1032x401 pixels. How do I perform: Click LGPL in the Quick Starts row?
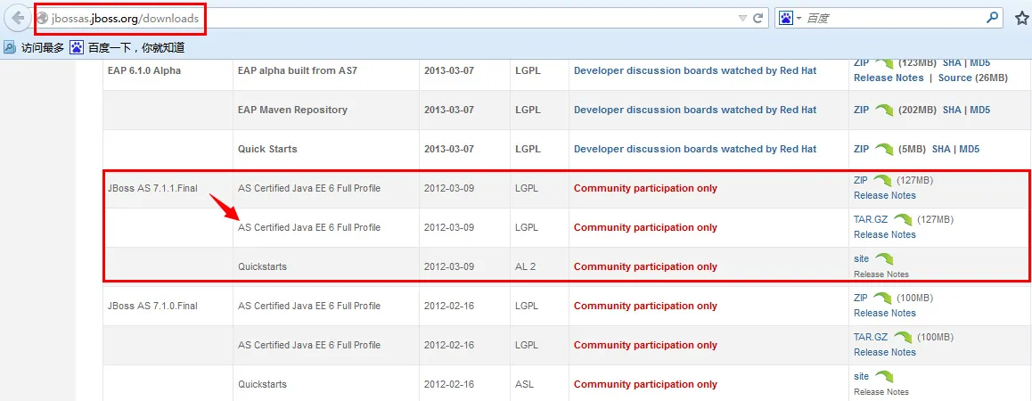click(528, 150)
